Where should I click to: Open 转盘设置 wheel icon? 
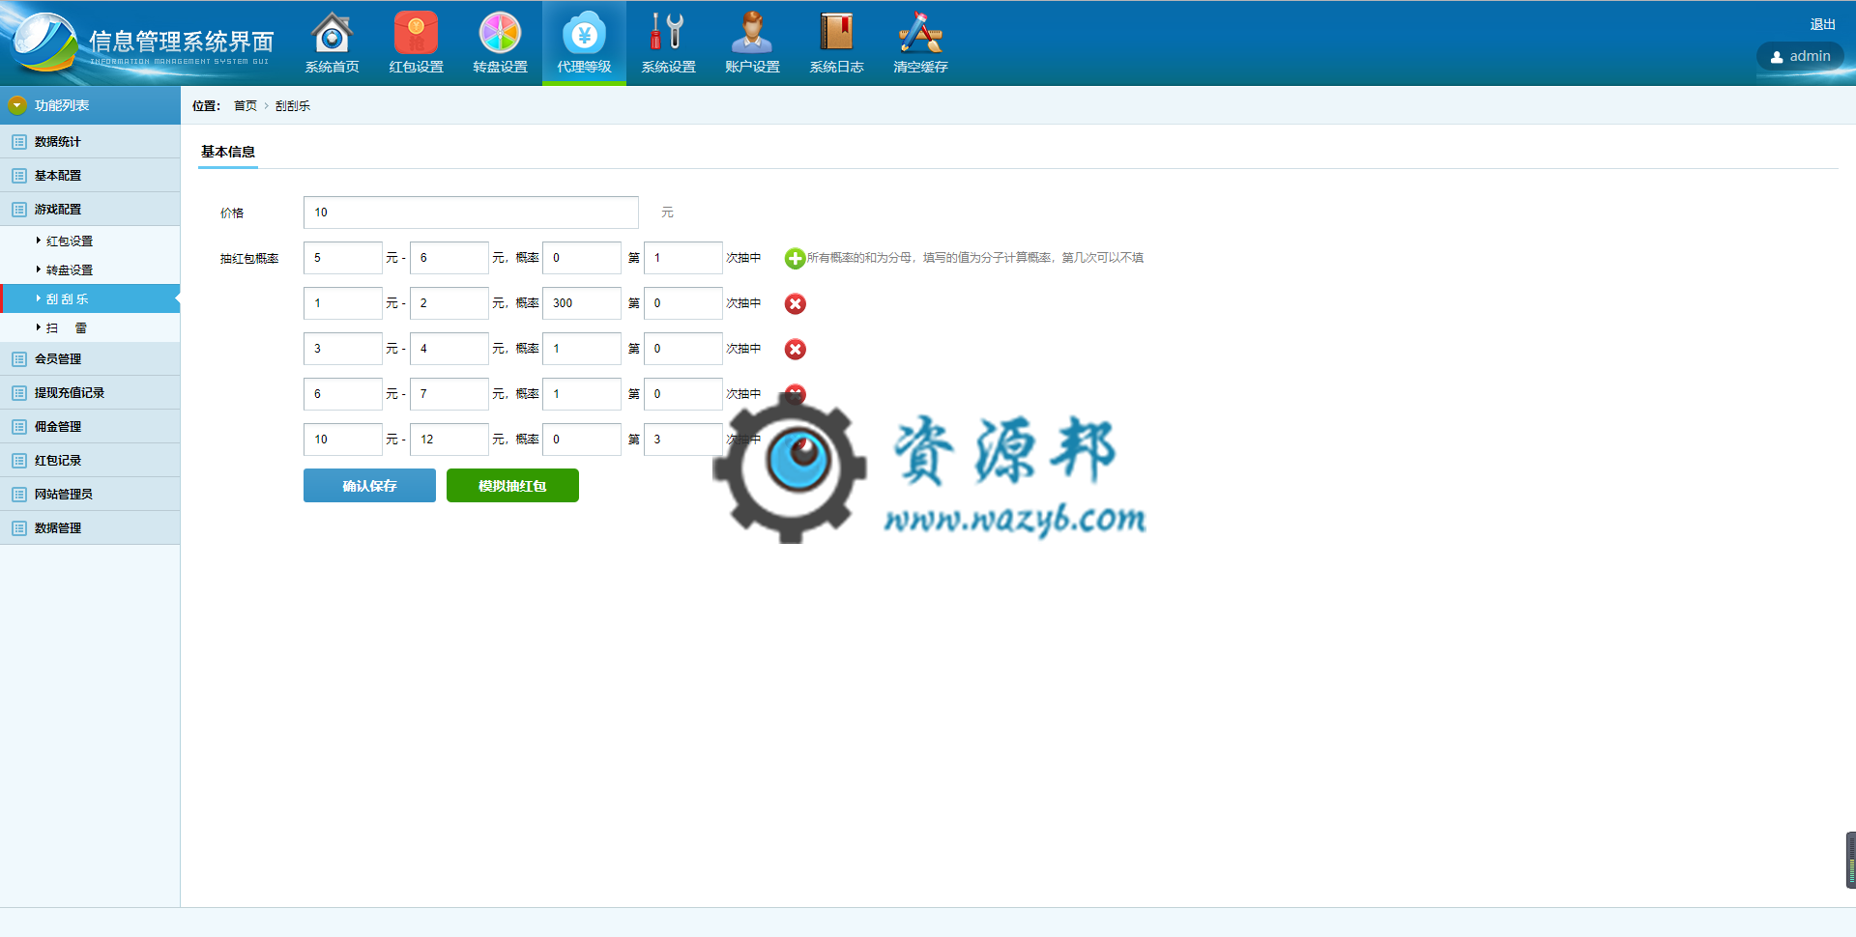tap(500, 33)
